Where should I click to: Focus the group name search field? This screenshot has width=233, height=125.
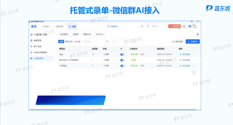pos(94,42)
